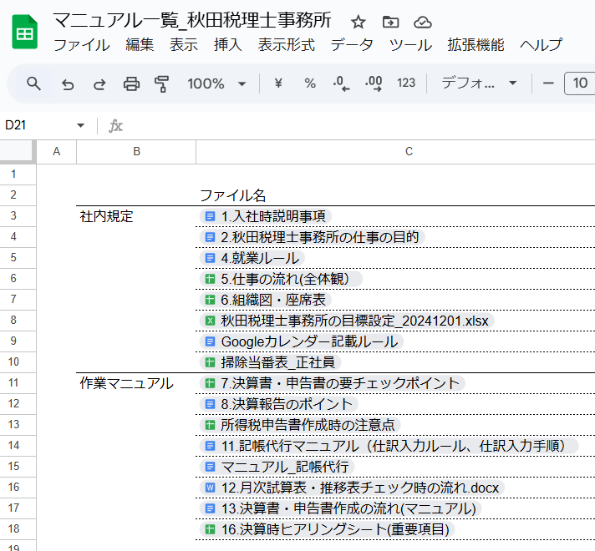Decrease font size with minus button
This screenshot has width=595, height=551.
(x=548, y=83)
